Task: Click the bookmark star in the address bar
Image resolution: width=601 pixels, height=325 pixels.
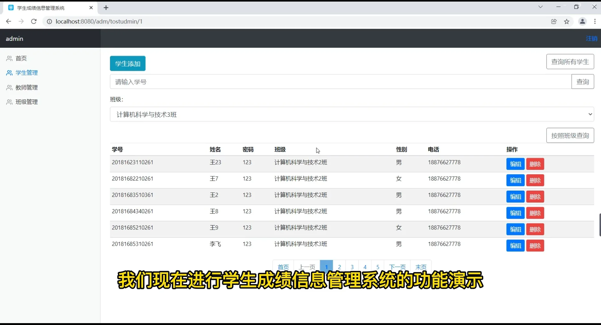Action: point(567,21)
